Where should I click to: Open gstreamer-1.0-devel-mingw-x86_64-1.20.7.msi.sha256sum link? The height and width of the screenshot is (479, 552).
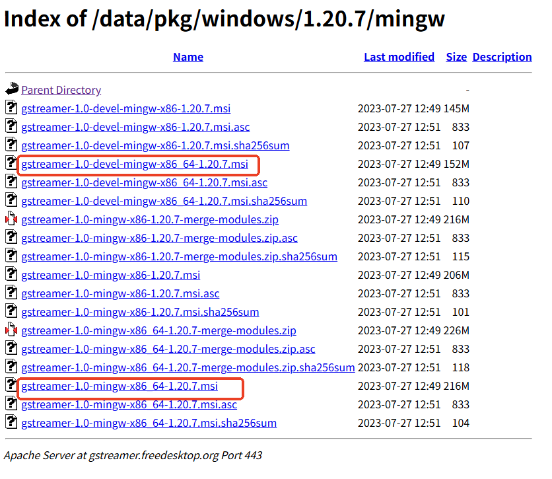[x=164, y=201]
